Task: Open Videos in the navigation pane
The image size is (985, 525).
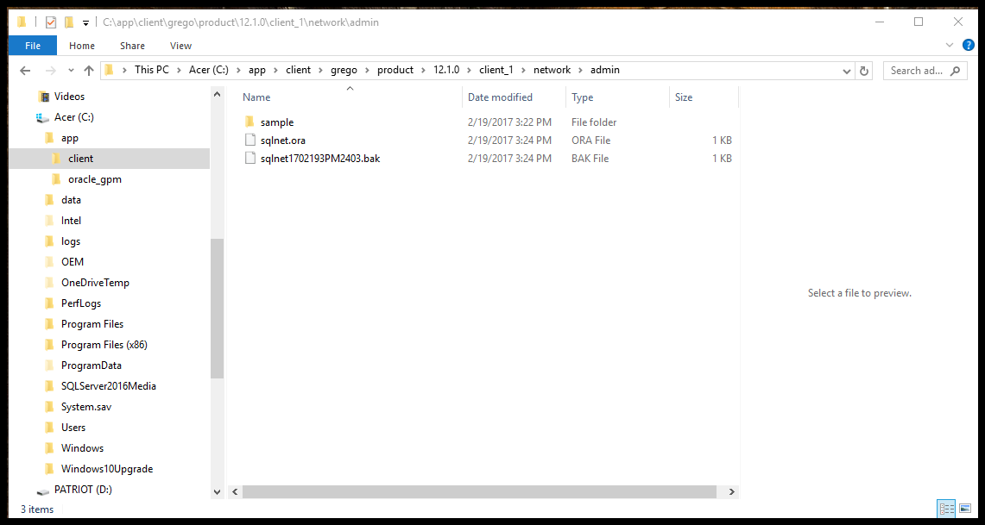Action: [x=69, y=97]
